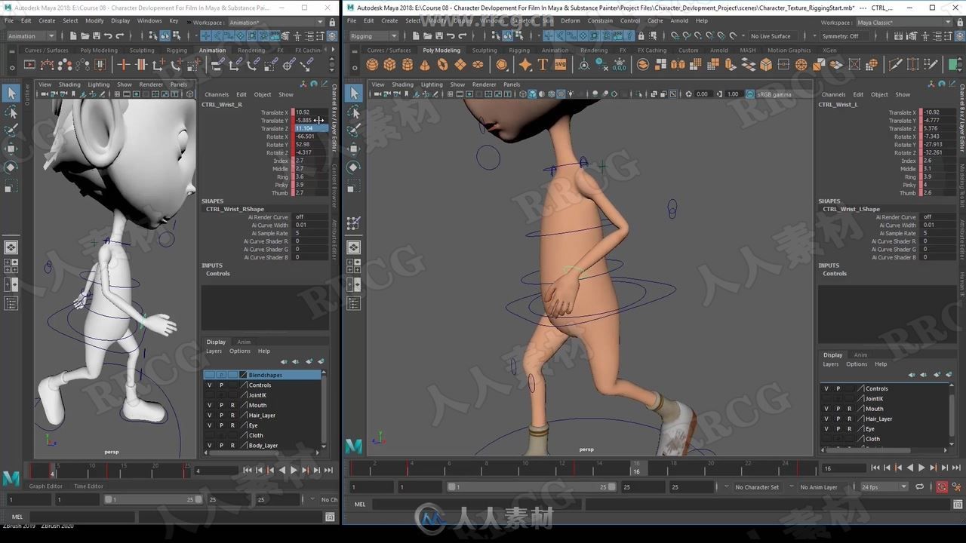
Task: Open 24 fps frame rate dropdown
Action: tap(884, 487)
